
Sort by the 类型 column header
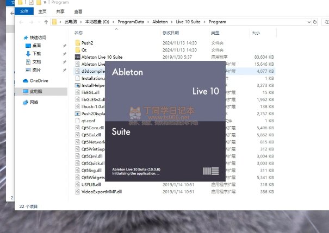click(215, 33)
